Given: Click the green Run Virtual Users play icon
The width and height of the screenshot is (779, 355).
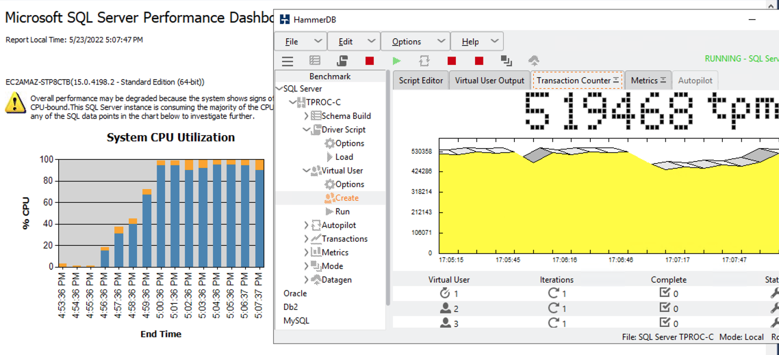Looking at the screenshot, I should [x=396, y=61].
